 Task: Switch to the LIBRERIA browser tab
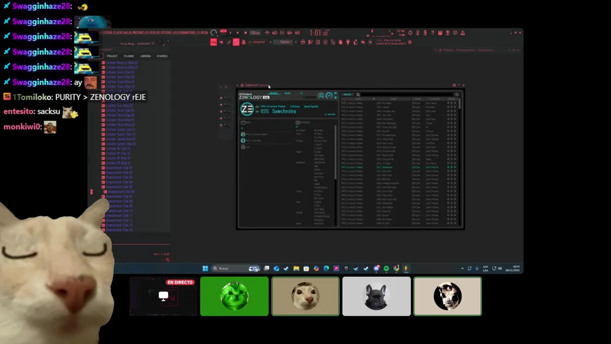coord(145,56)
